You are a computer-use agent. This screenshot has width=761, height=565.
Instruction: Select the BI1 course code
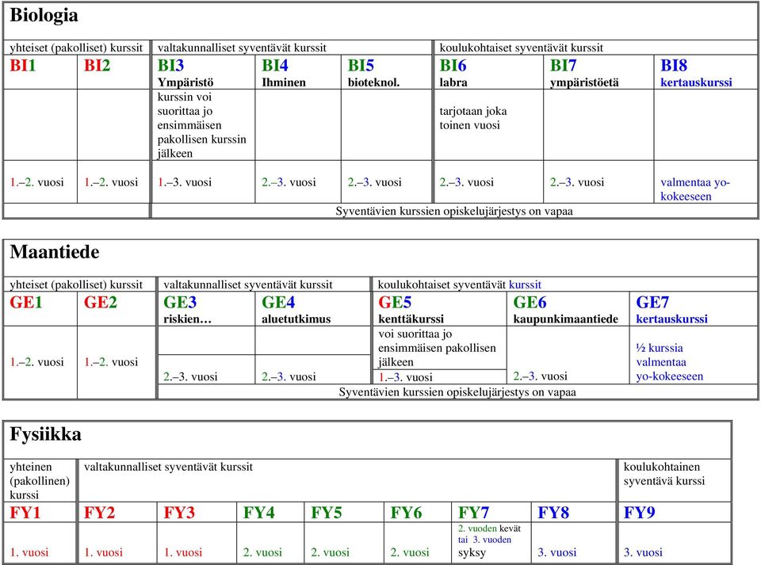(x=23, y=66)
